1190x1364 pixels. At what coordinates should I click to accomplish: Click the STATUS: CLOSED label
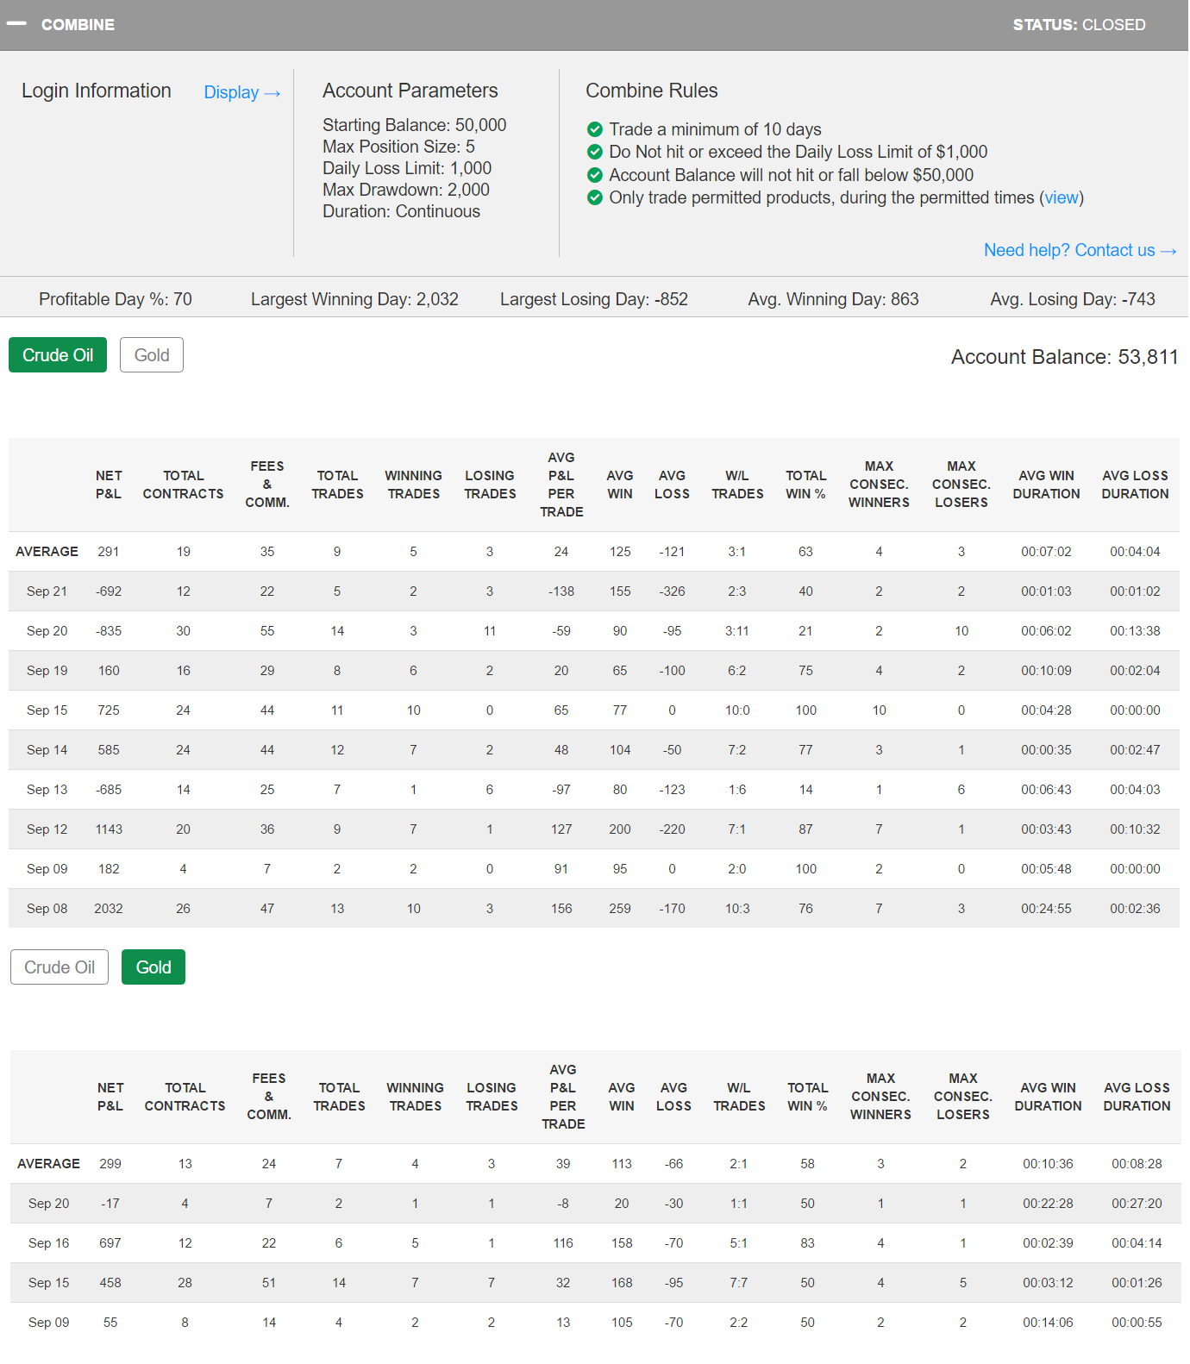click(1079, 25)
